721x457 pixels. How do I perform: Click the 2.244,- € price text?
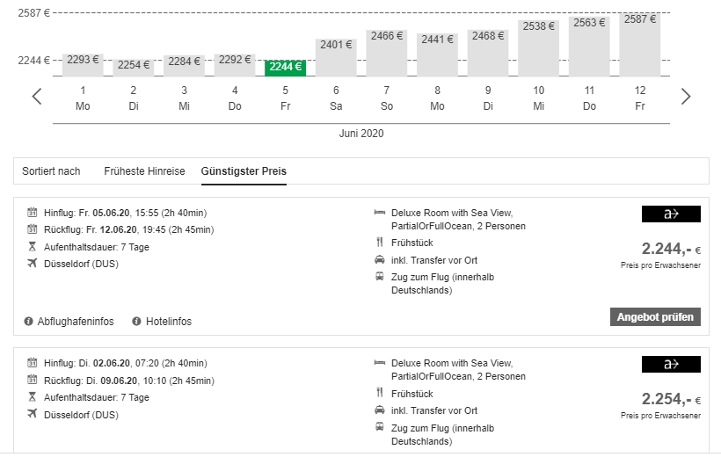click(671, 250)
